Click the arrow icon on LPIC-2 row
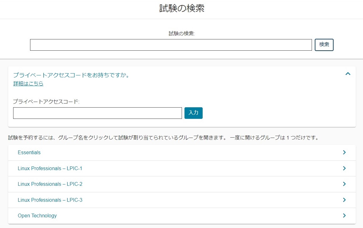The image size is (363, 228). [344, 184]
